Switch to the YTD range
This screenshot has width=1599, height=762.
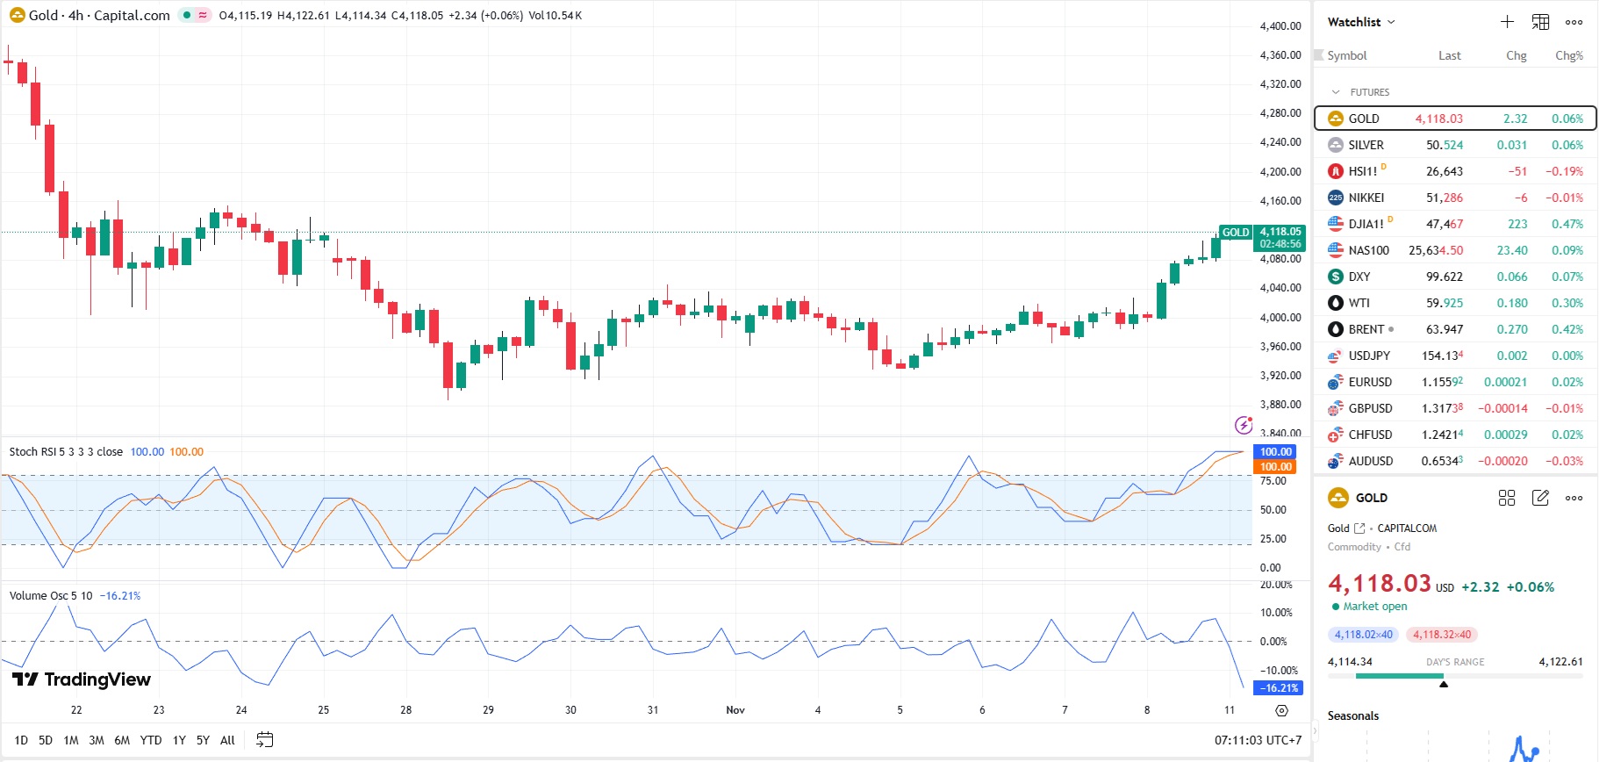click(151, 740)
